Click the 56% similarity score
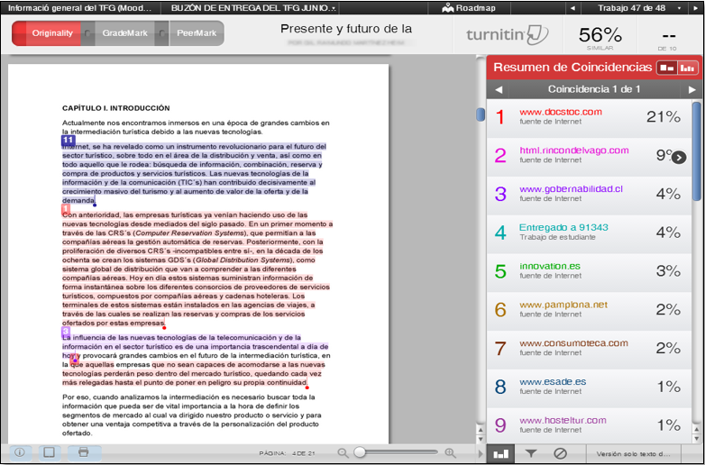 click(600, 35)
